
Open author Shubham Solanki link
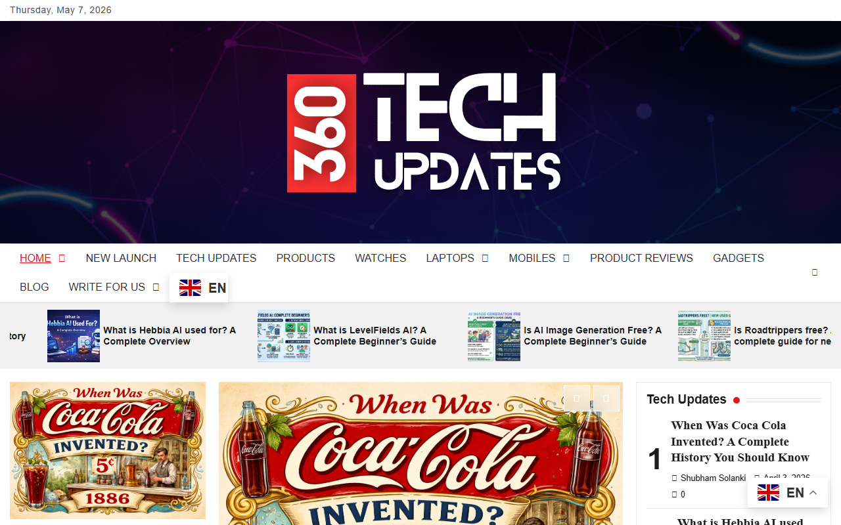coord(713,478)
